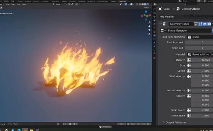Open the viewport Options dropdown
This screenshot has width=213, height=131.
click(147, 8)
